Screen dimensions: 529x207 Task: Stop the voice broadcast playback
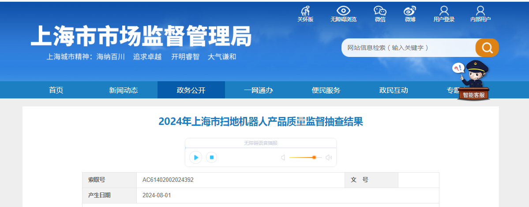211,158
